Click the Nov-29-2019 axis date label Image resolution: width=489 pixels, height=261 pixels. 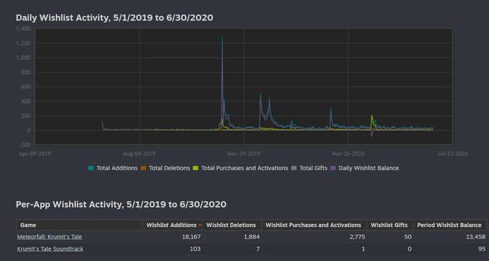244,154
